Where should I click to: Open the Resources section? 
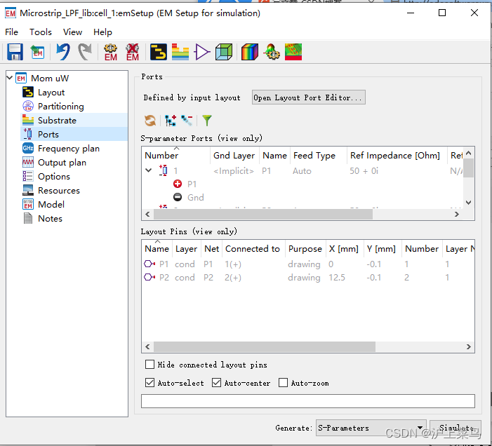tap(59, 190)
